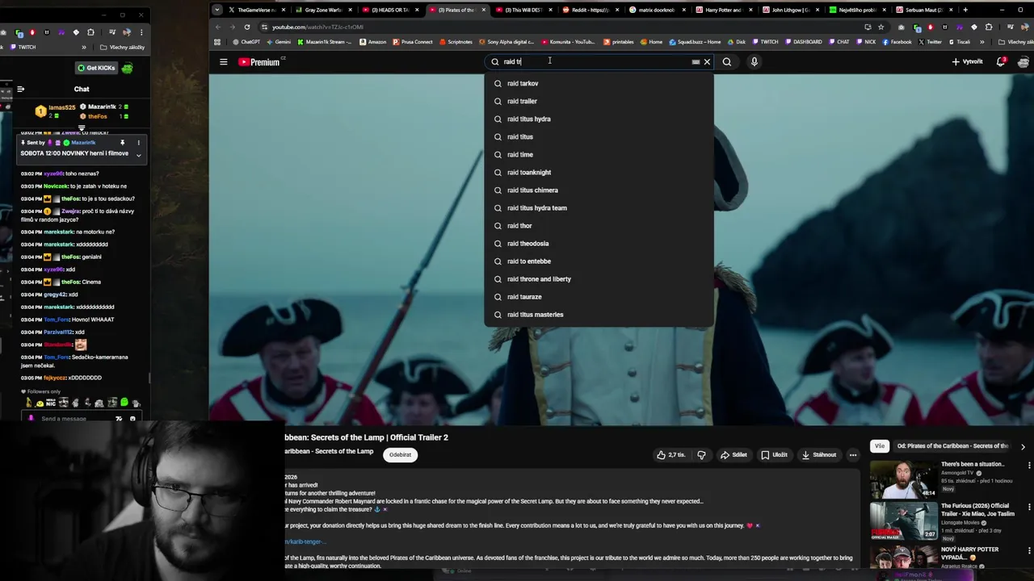Subscribe with the Odebírat button
Screen dimensions: 1034x581
pyautogui.click(x=400, y=454)
